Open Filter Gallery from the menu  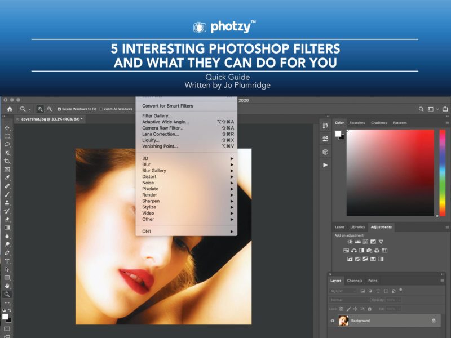pyautogui.click(x=157, y=115)
